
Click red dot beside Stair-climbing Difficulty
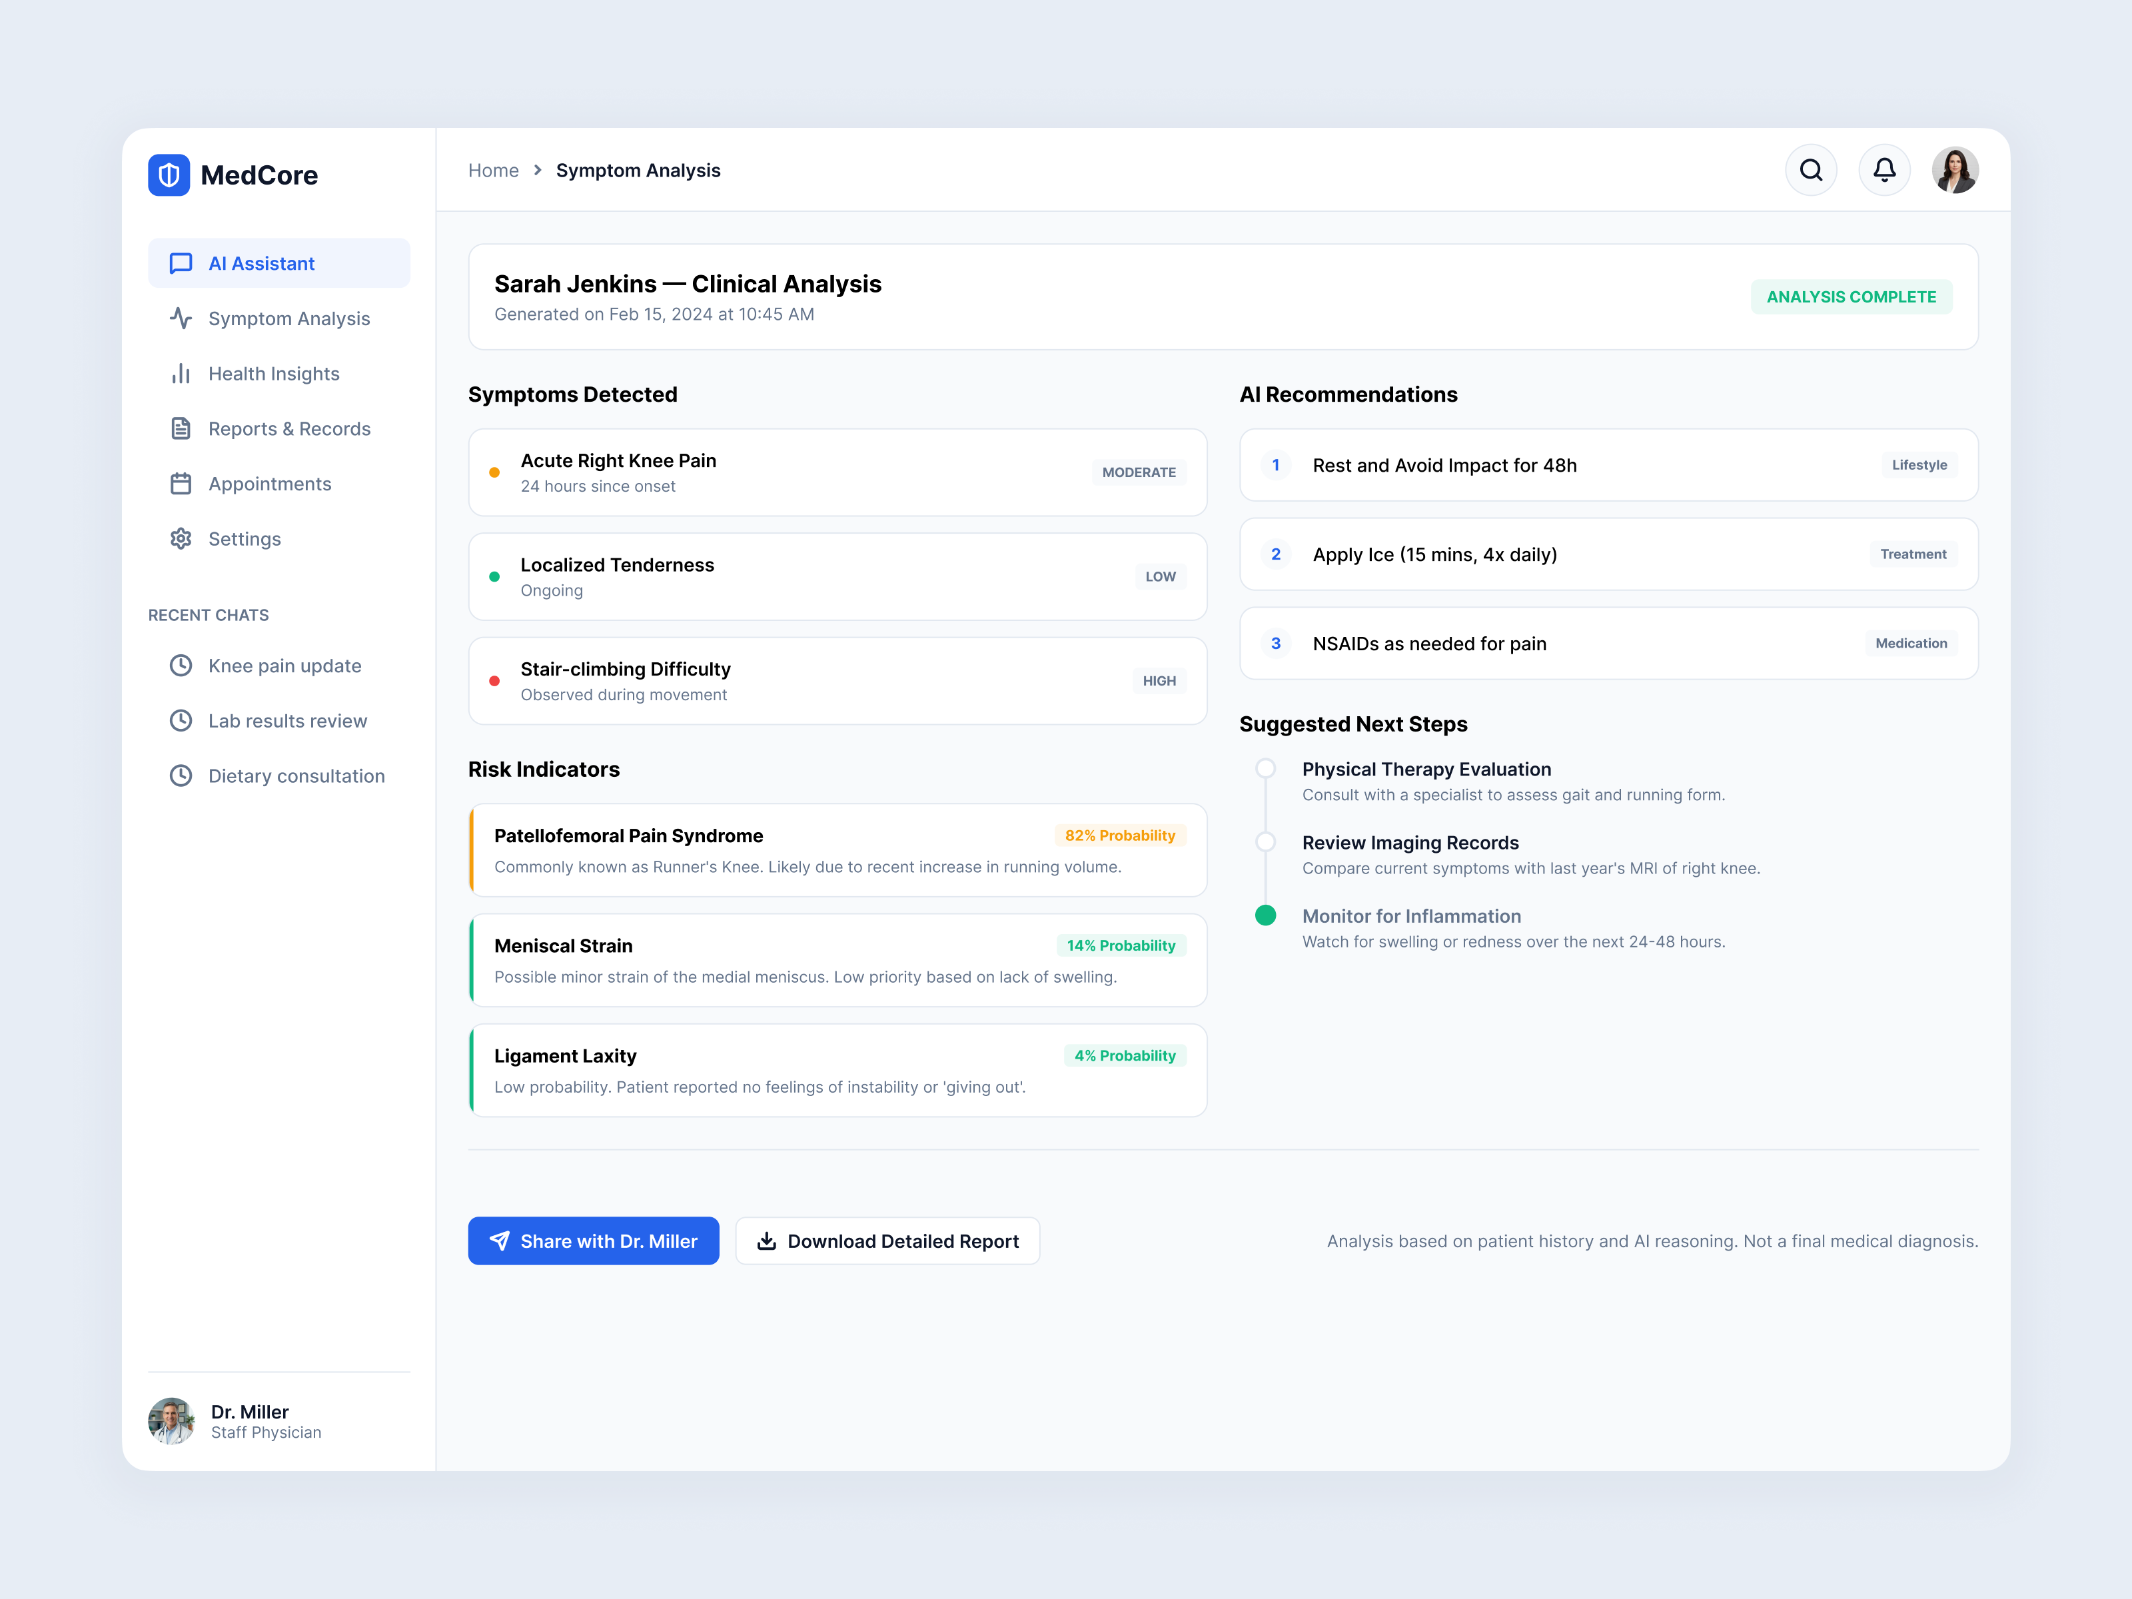[494, 680]
